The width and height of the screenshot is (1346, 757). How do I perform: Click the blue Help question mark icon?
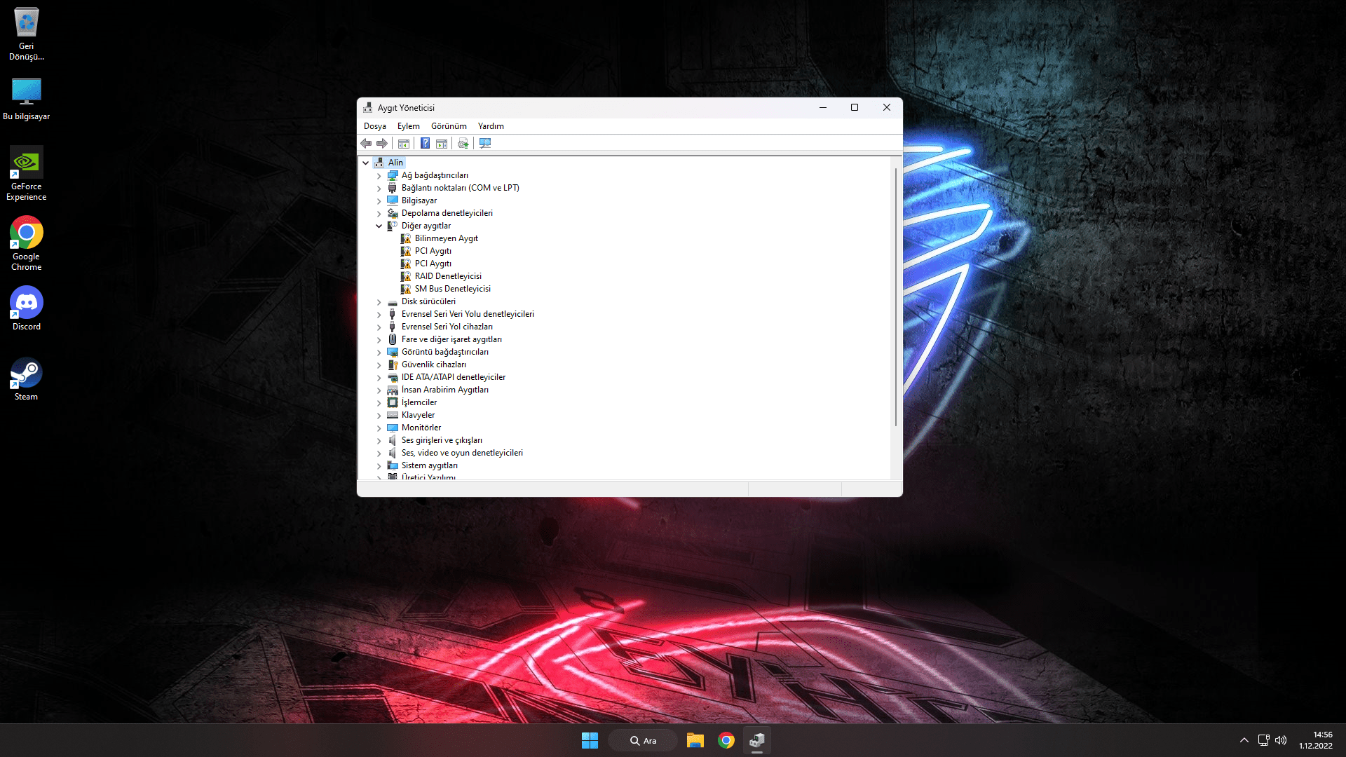click(425, 143)
